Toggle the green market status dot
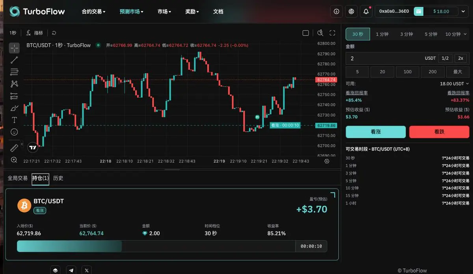 click(x=98, y=45)
